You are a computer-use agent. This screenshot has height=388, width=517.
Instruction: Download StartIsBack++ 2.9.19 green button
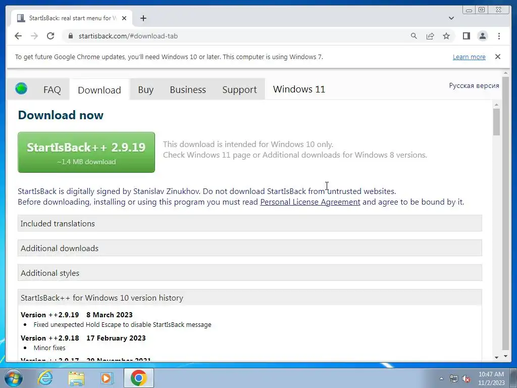point(86,152)
